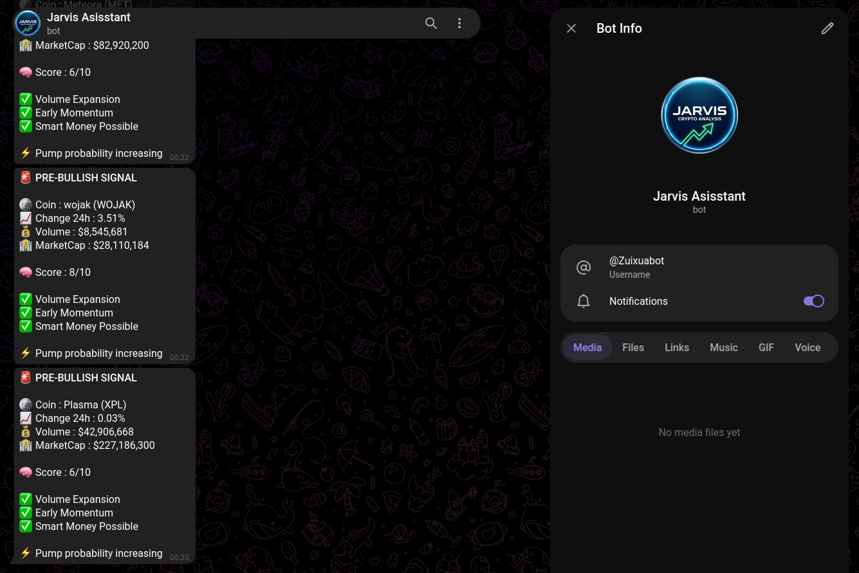Click the Volume : $8,545,681 text
Image resolution: width=859 pixels, height=573 pixels.
(x=82, y=232)
